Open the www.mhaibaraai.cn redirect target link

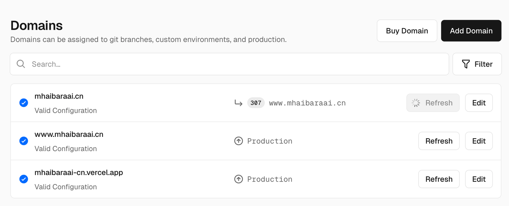coord(307,103)
